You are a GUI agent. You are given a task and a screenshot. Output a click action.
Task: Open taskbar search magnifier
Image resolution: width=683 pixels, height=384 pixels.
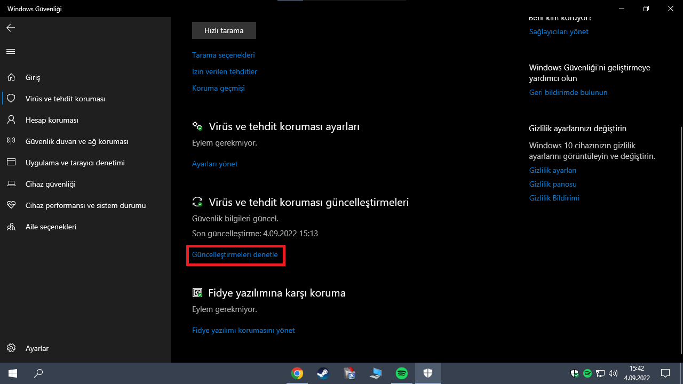pyautogui.click(x=38, y=373)
